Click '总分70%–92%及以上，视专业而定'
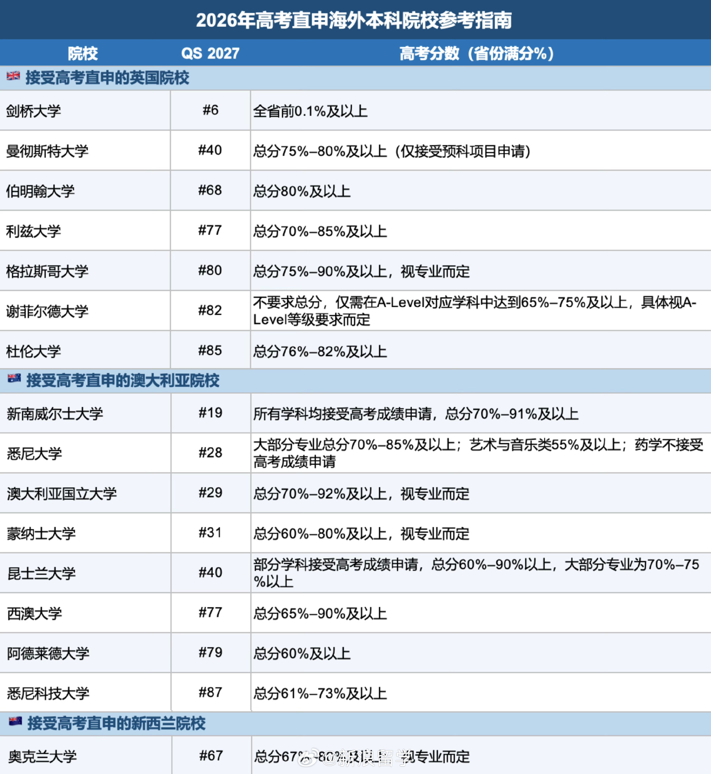 pyautogui.click(x=361, y=493)
